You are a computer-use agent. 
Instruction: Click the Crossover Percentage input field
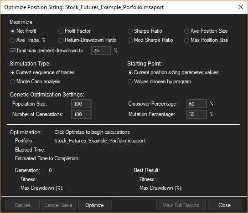(196, 104)
